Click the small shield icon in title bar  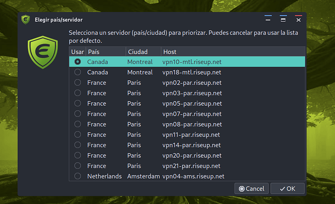26,19
